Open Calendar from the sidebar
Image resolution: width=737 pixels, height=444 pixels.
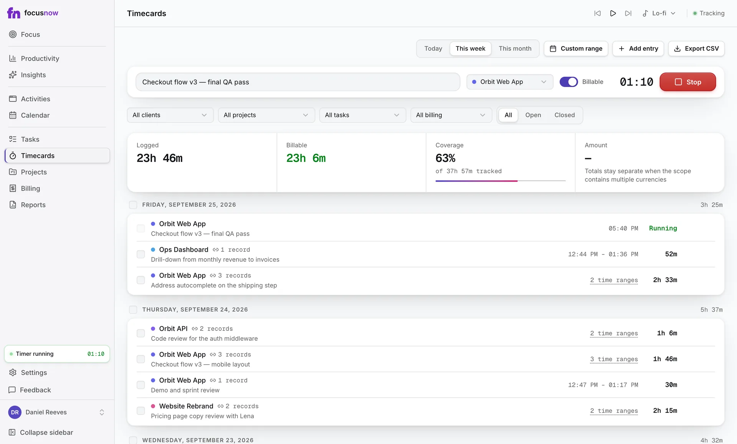[x=57, y=115]
